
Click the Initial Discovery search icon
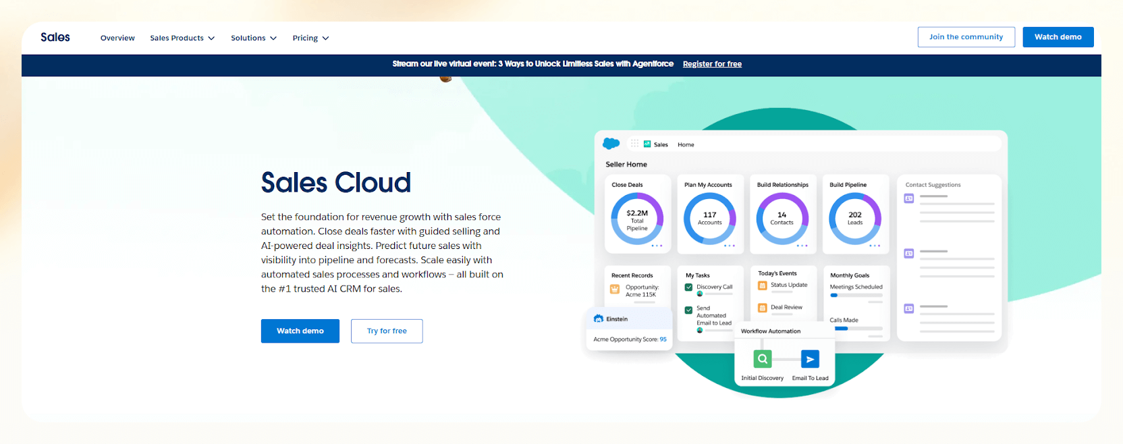pyautogui.click(x=763, y=359)
